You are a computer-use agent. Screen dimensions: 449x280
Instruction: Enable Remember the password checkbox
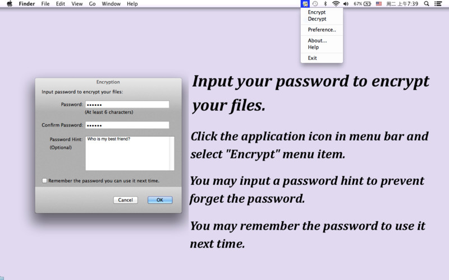coord(45,181)
